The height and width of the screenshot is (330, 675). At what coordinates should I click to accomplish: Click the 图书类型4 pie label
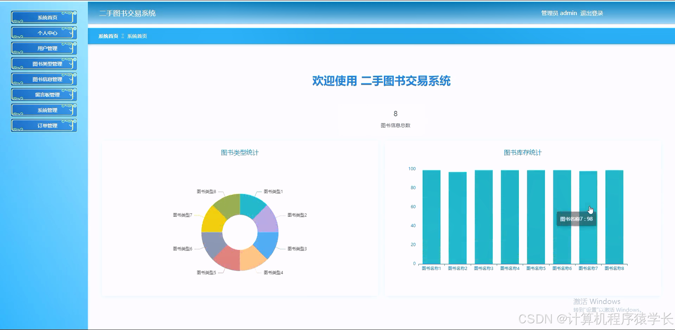point(273,272)
